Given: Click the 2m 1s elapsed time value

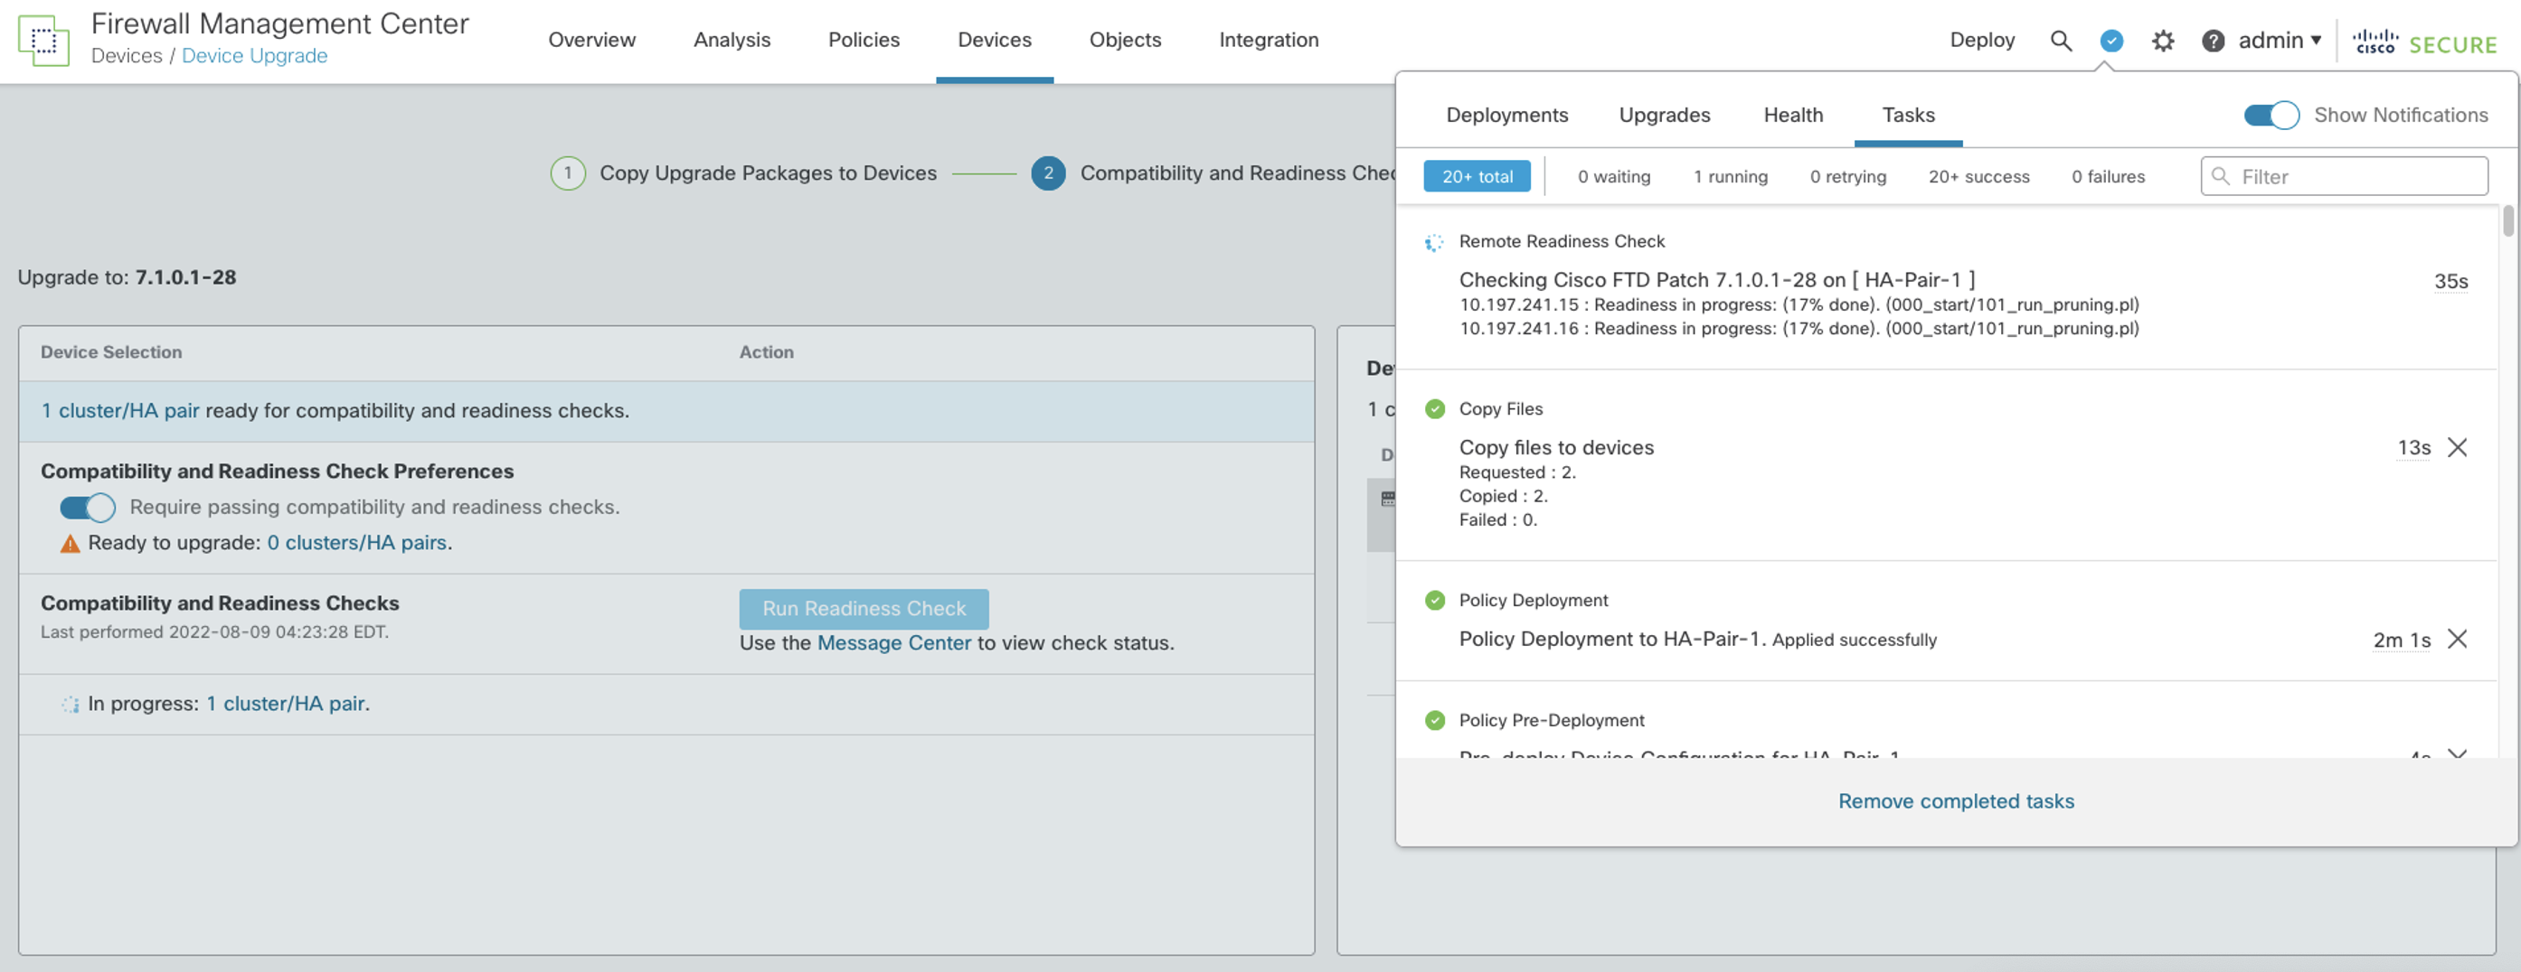Looking at the screenshot, I should click(2402, 640).
